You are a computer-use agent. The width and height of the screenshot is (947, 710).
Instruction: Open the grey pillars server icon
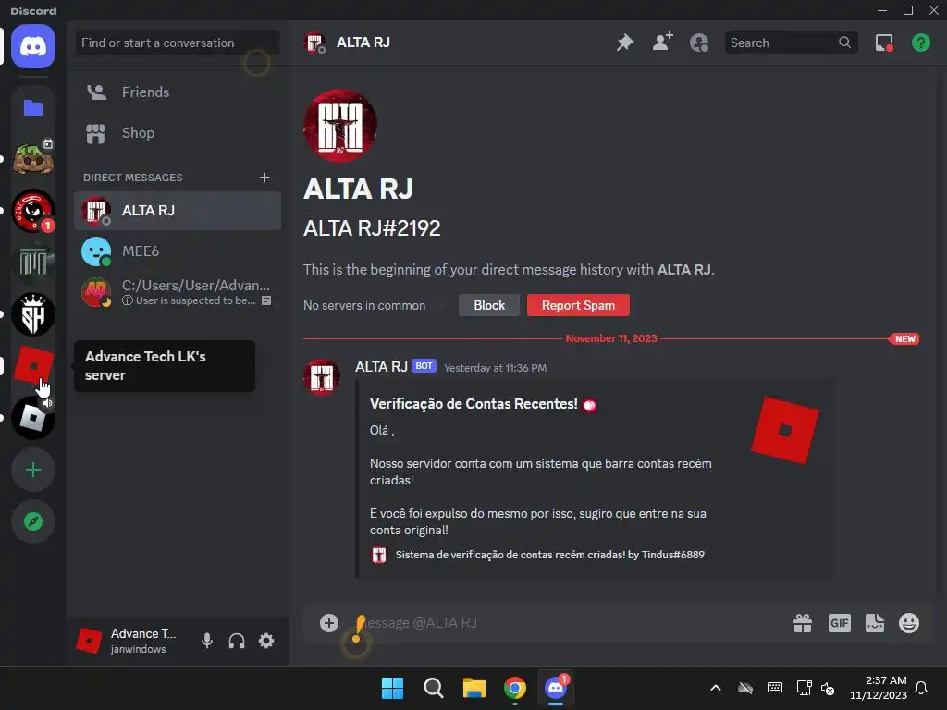point(33,263)
